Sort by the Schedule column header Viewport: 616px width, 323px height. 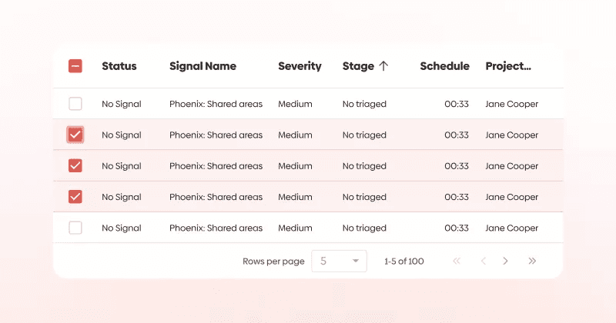[x=445, y=66]
